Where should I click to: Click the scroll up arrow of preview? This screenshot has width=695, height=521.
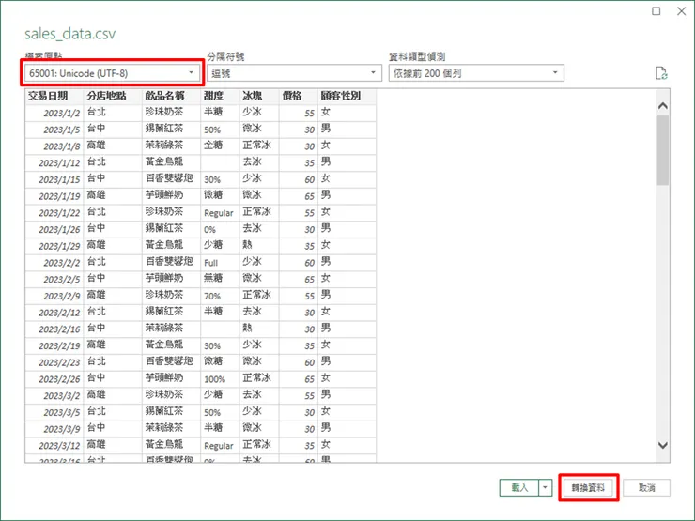click(x=663, y=106)
